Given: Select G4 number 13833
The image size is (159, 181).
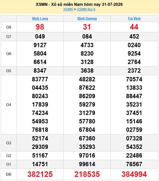Looking at the screenshot, I should [134, 88].
